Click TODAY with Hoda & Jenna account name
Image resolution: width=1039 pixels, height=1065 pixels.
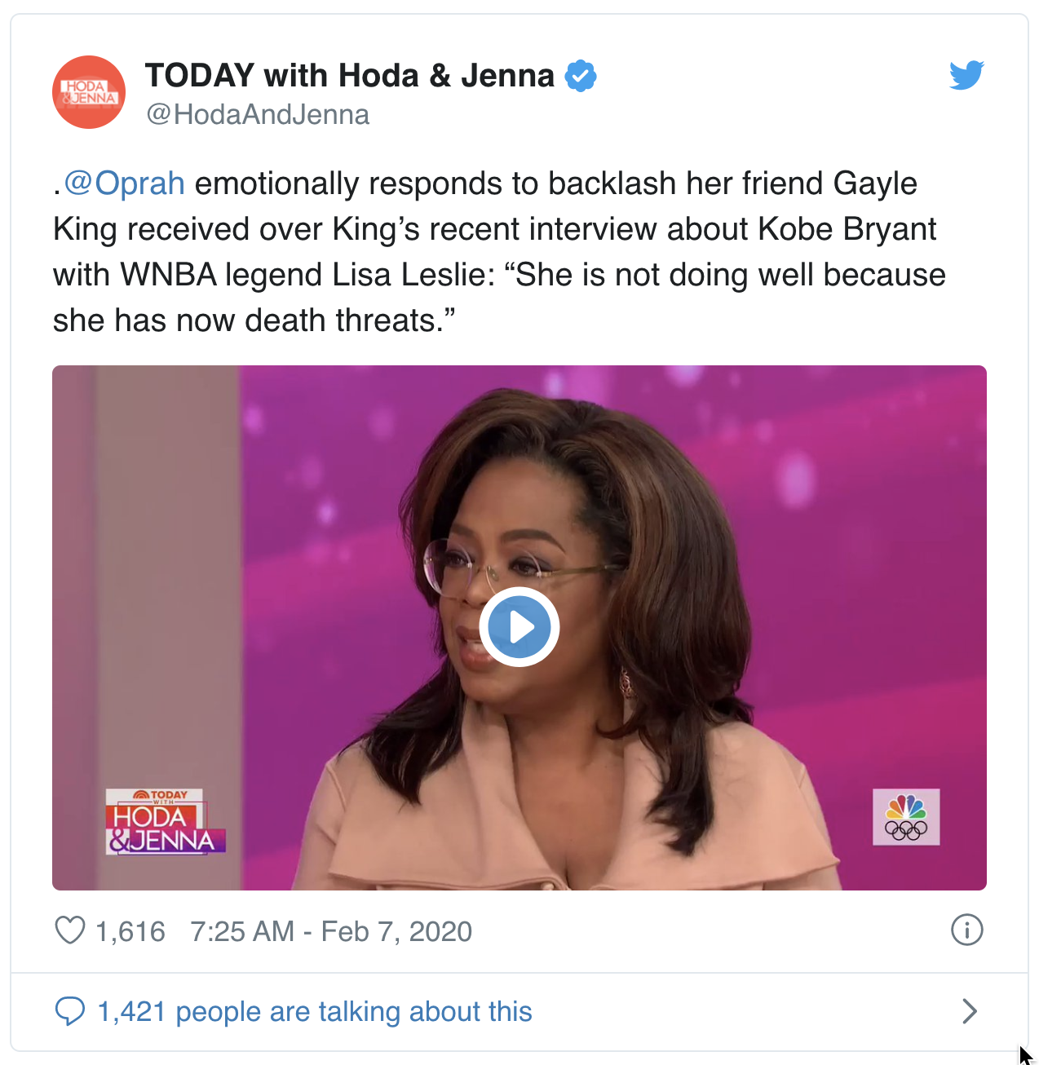(x=350, y=76)
